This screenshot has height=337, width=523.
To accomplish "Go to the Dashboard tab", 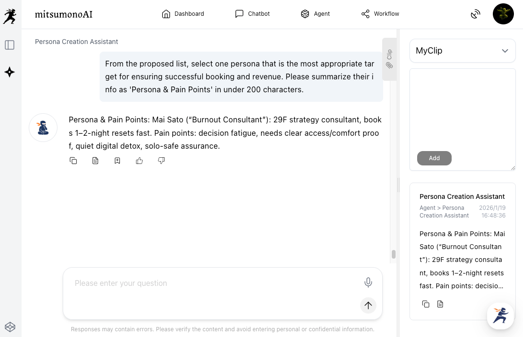I will tap(183, 14).
